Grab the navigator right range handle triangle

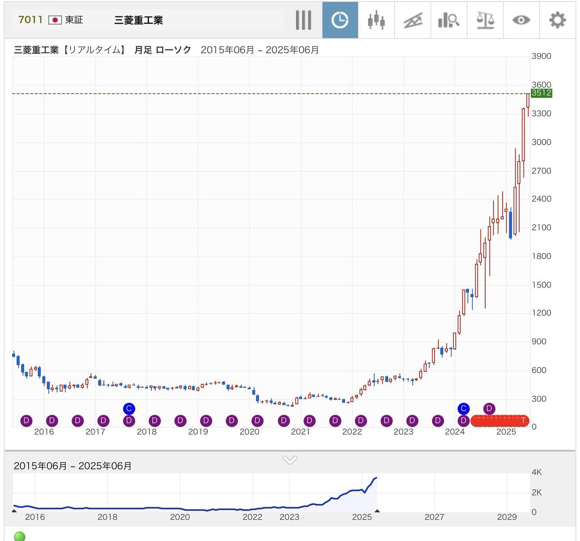click(x=377, y=510)
